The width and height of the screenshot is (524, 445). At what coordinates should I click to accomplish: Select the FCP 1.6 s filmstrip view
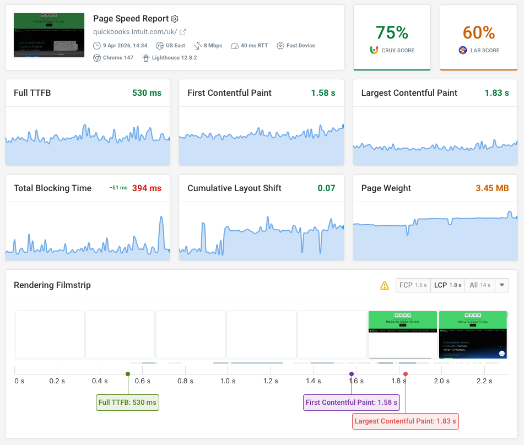[413, 285]
